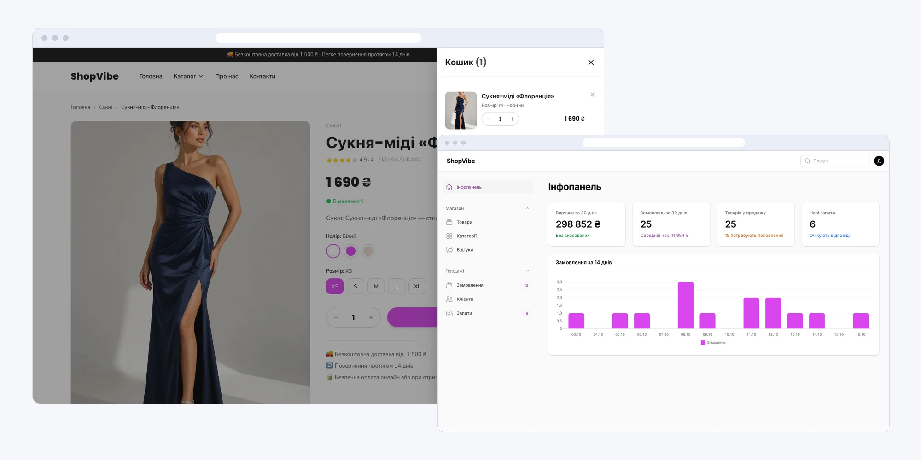Open Про нас store page

point(227,76)
